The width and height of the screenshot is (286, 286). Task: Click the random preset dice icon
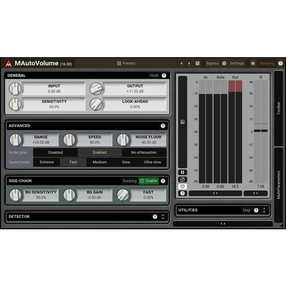pyautogui.click(x=197, y=63)
